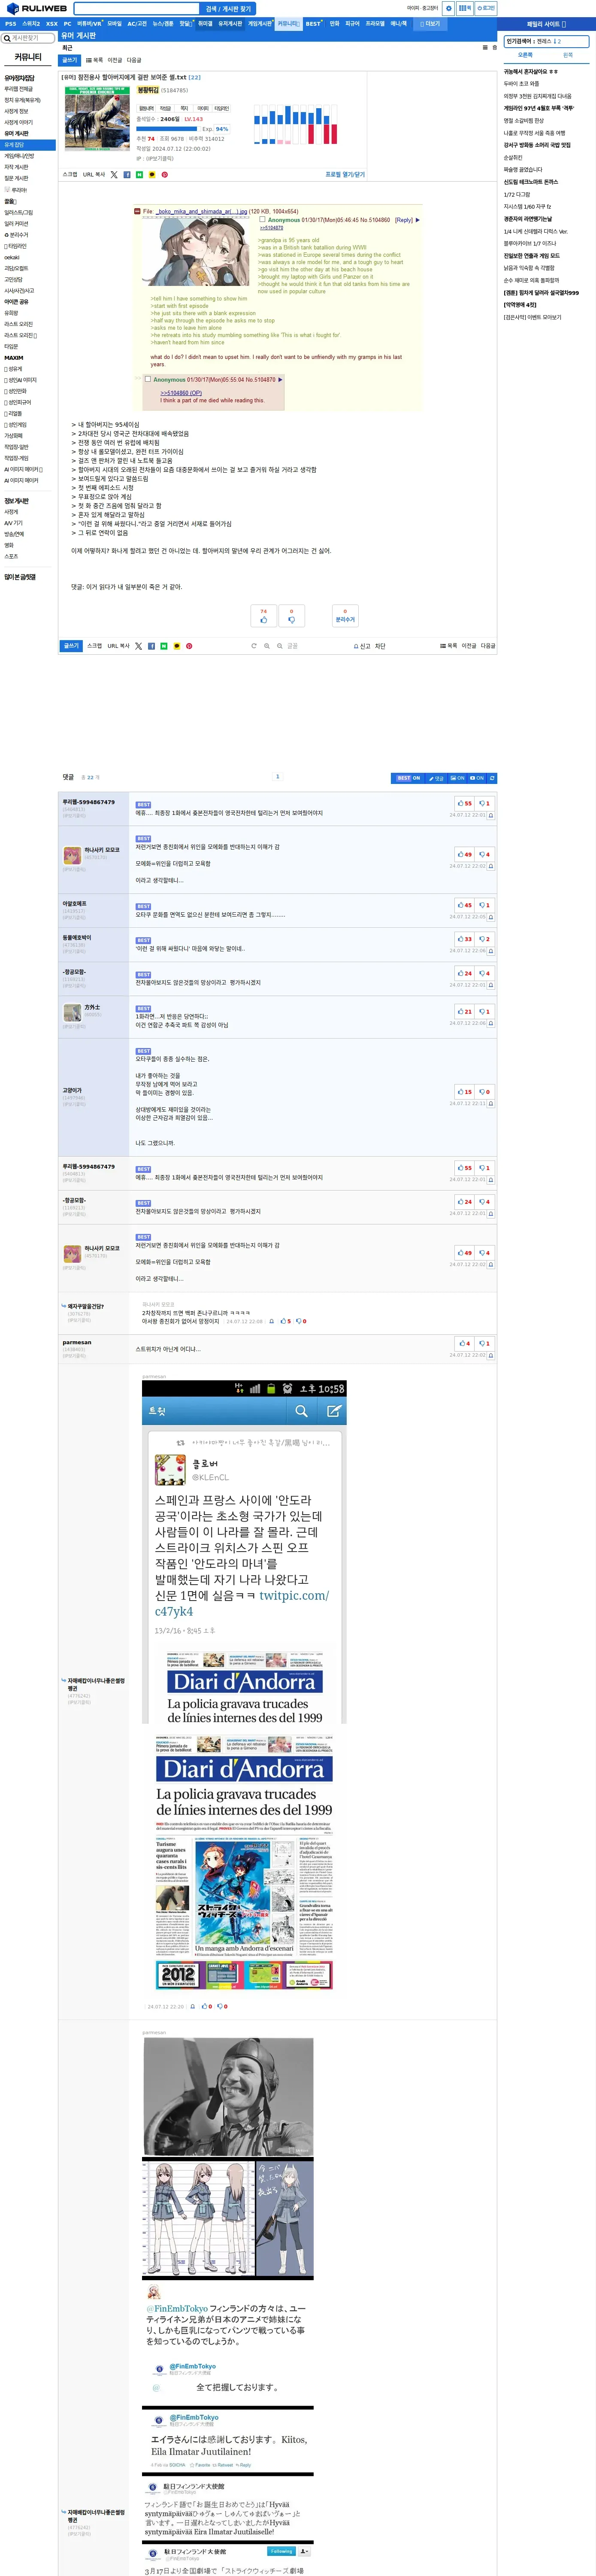596x2576 pixels.
Task: Open 루리웹 전체글 in left sidebar
Action: pos(18,89)
